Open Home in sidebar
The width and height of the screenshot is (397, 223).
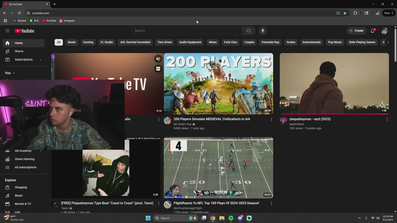pyautogui.click(x=24, y=43)
